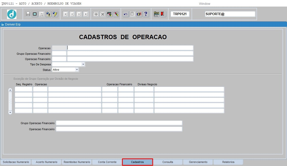Click the Save diskette icon in toolbar
287x166 pixels.
click(x=28, y=14)
